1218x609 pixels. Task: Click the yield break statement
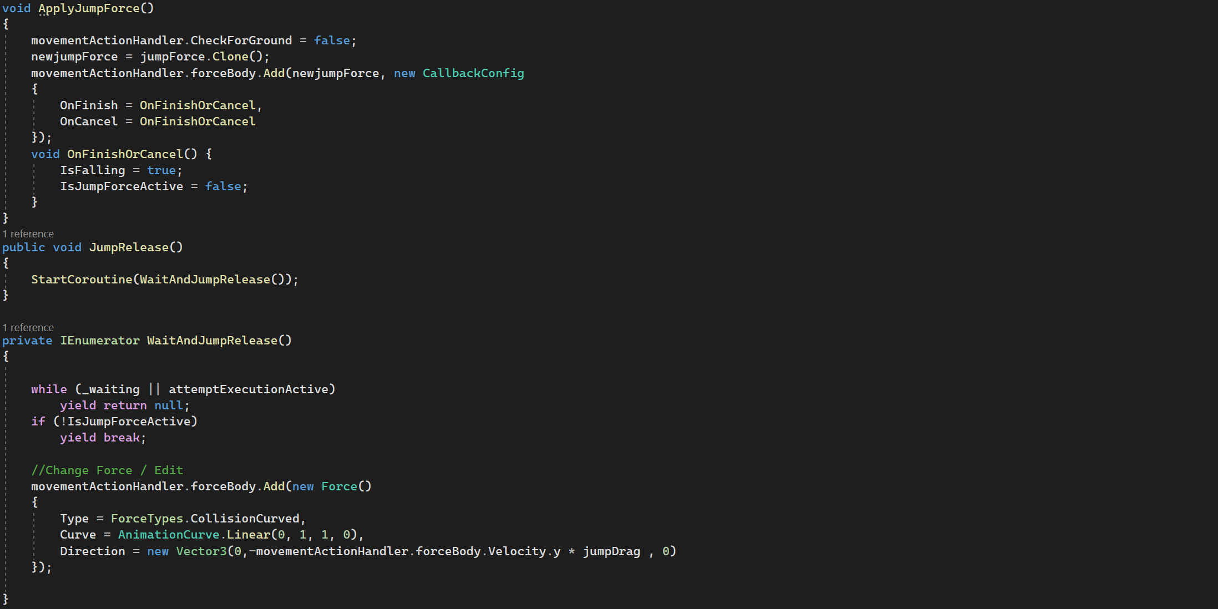tap(103, 438)
